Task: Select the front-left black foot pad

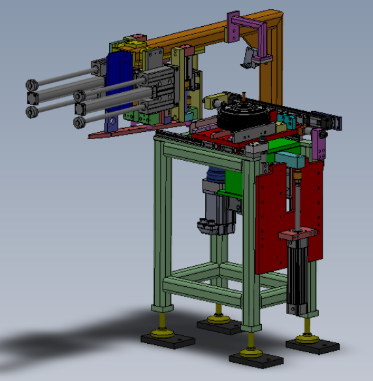Action: (168, 341)
